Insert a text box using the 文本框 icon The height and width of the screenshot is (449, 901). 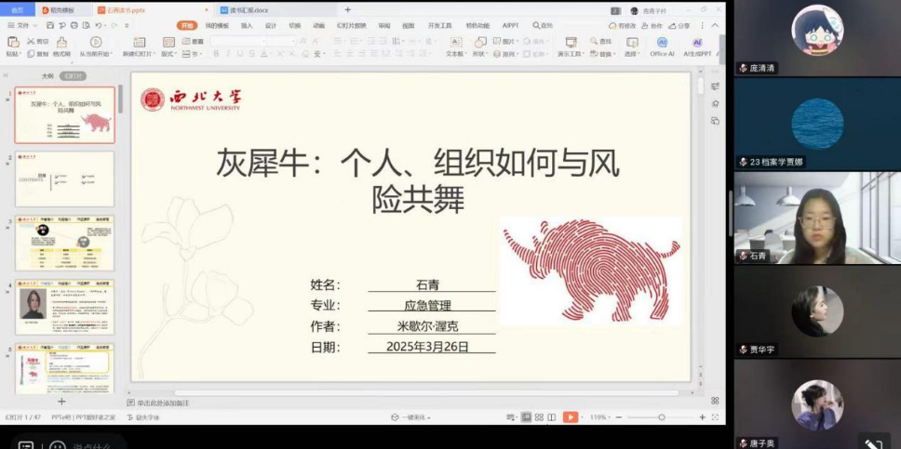[x=455, y=43]
